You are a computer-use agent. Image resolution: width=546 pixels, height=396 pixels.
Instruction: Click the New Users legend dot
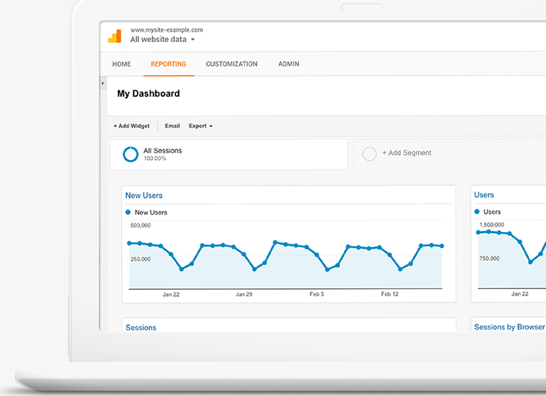pyautogui.click(x=128, y=212)
